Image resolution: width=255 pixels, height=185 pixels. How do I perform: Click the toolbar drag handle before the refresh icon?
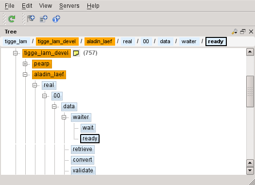pyautogui.click(x=4, y=19)
